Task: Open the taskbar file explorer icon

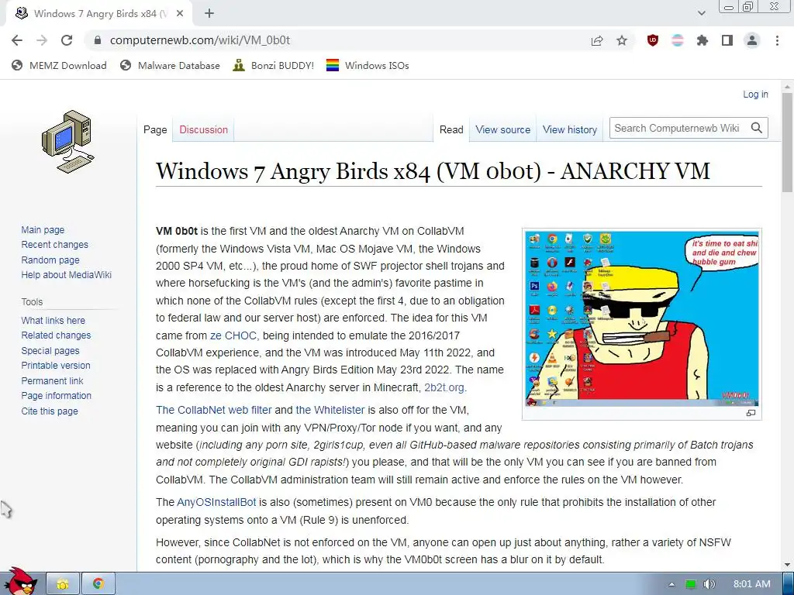Action: (63, 584)
